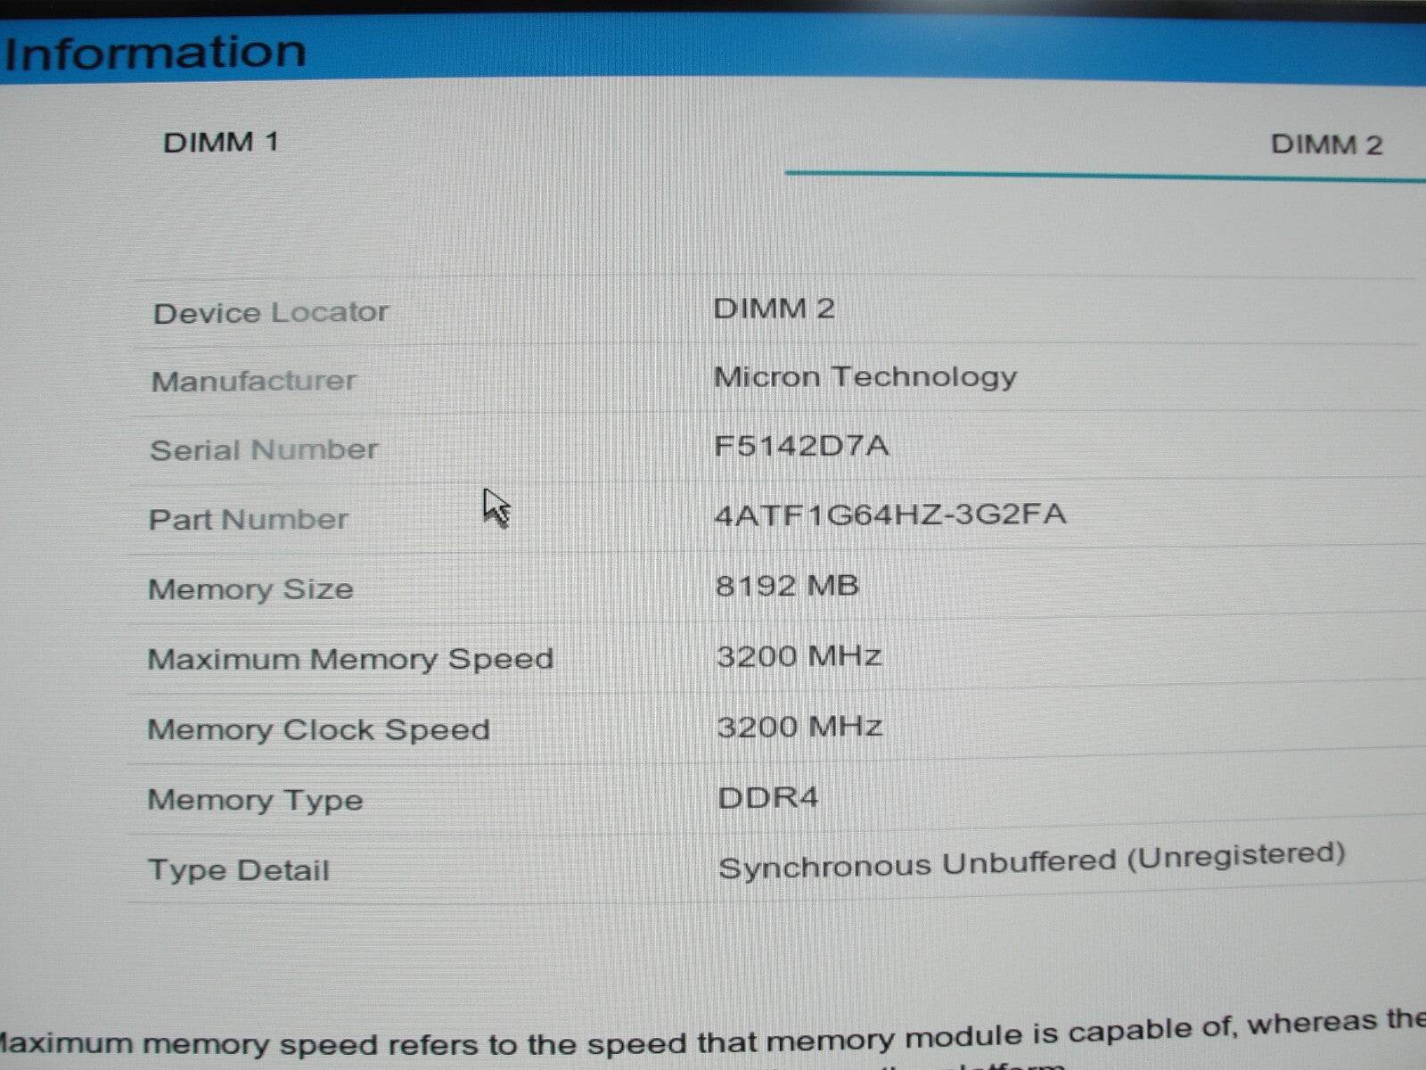
Task: Click the Micron Technology manufacturer value
Action: [x=865, y=376]
